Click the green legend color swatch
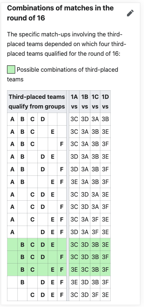144x307 pixels. pos(11,70)
